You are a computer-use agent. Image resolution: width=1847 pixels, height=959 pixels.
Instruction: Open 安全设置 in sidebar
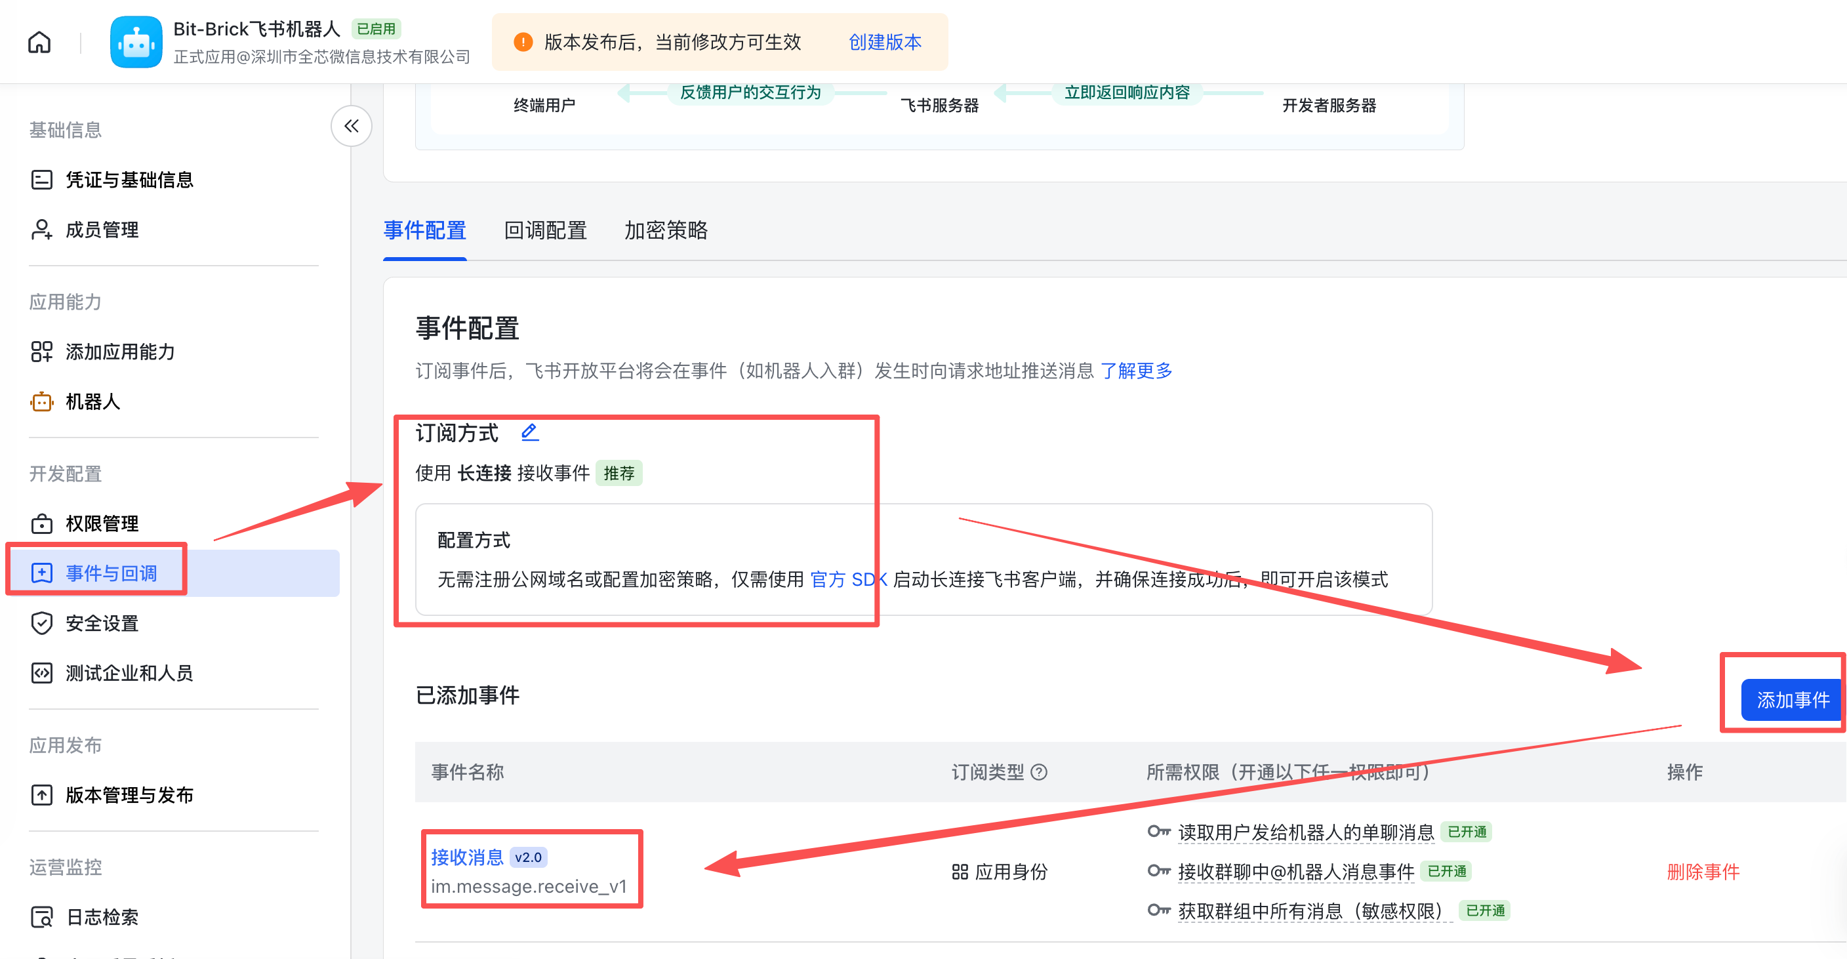pyautogui.click(x=102, y=623)
